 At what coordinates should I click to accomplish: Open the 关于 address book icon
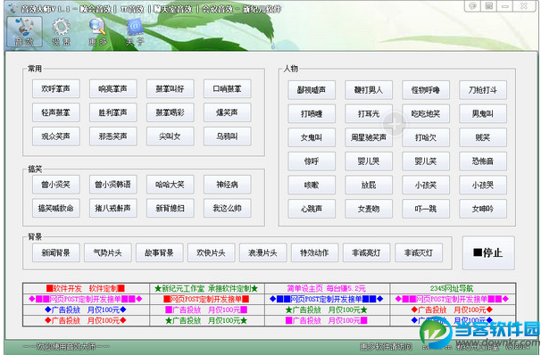(x=135, y=32)
